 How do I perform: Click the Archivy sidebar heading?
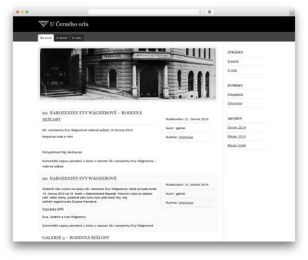235,119
